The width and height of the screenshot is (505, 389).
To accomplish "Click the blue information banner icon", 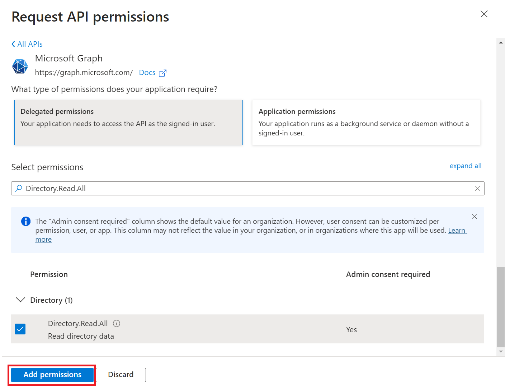I will pos(26,221).
